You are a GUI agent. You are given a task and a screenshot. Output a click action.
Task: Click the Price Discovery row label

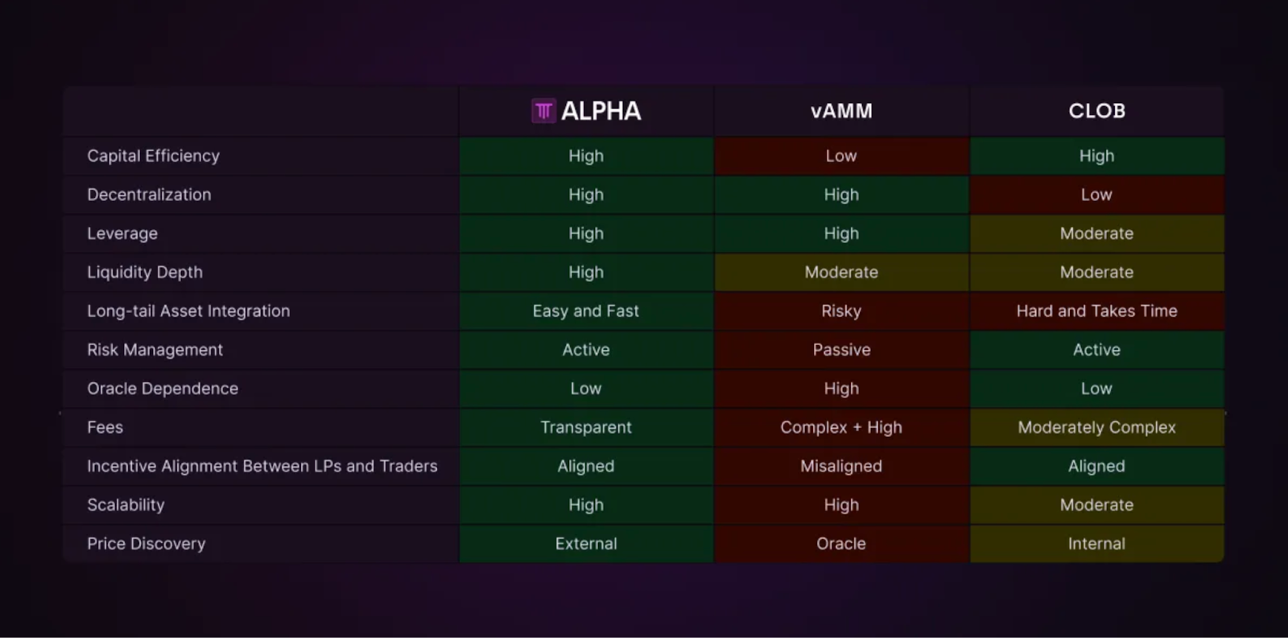146,544
